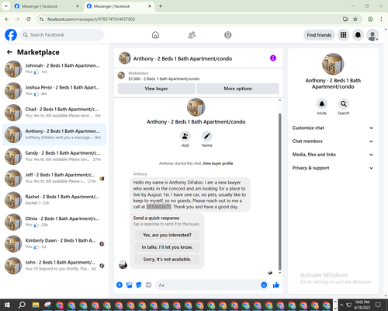Choose a sticker for the message
The image size is (388, 311).
point(139,285)
